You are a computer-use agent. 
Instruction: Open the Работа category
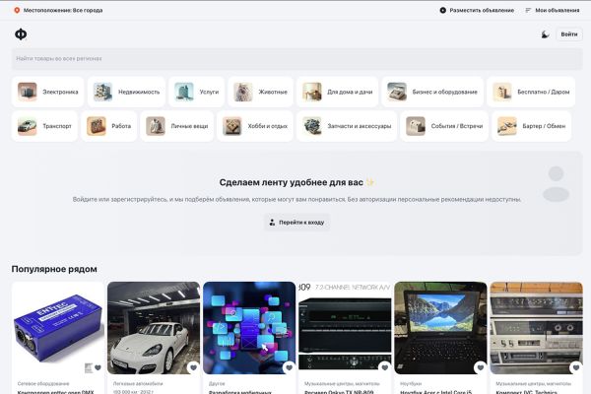coord(109,126)
